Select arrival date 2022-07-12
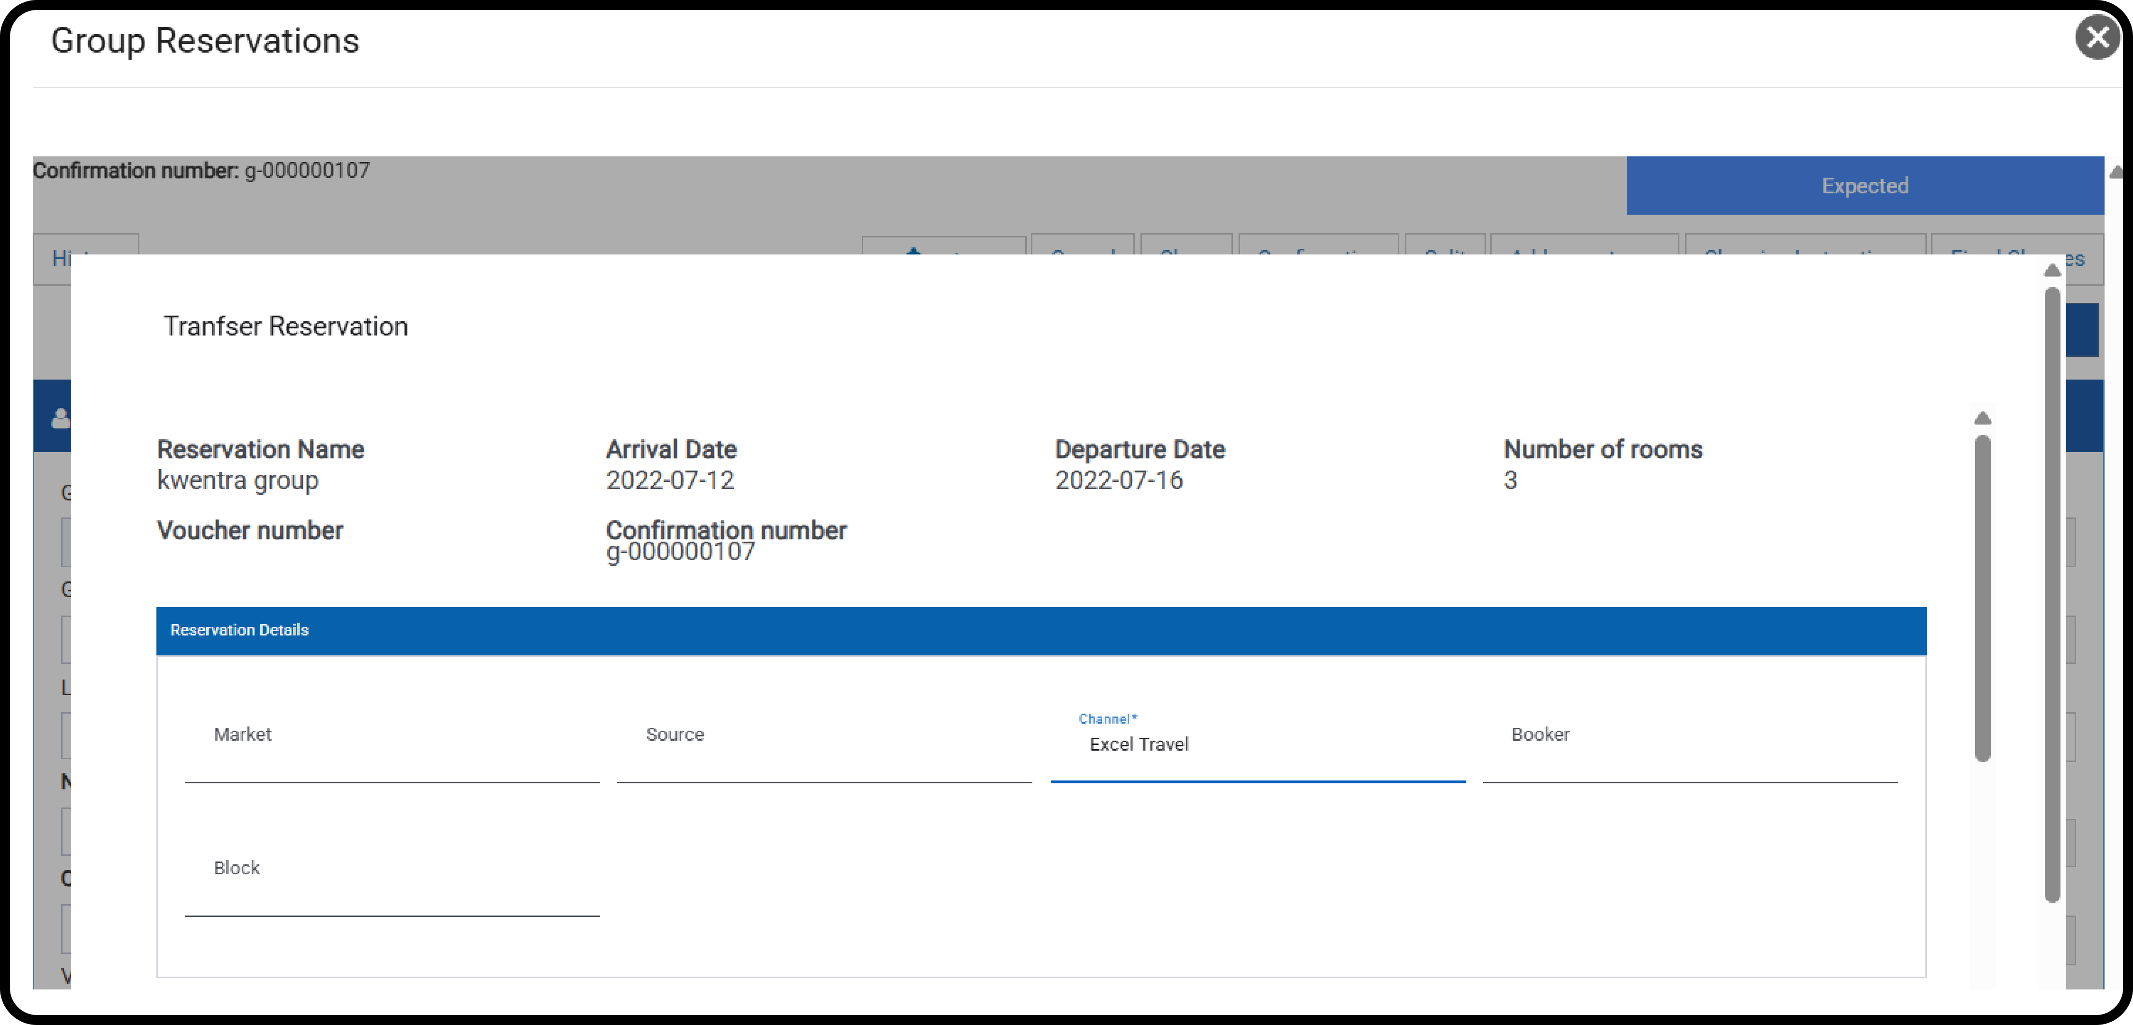Viewport: 2133px width, 1025px height. pyautogui.click(x=670, y=480)
